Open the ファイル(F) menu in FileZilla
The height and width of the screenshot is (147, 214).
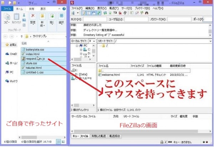[77, 8]
